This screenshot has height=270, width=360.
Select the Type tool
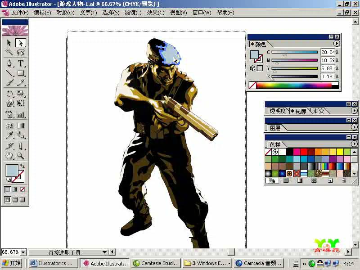pos(20,63)
